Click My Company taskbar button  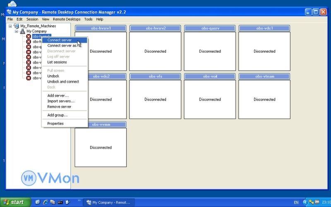(x=108, y=202)
